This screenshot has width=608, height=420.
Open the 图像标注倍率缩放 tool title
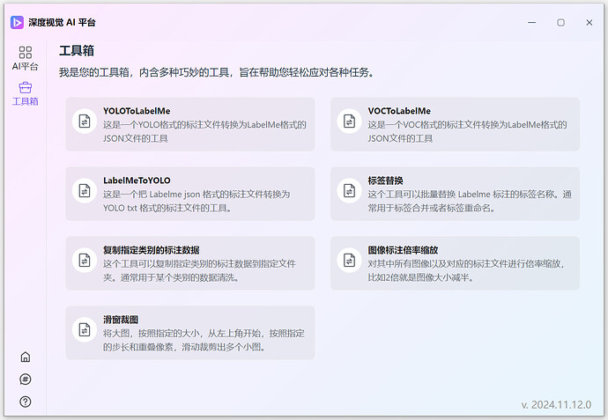[x=403, y=250]
